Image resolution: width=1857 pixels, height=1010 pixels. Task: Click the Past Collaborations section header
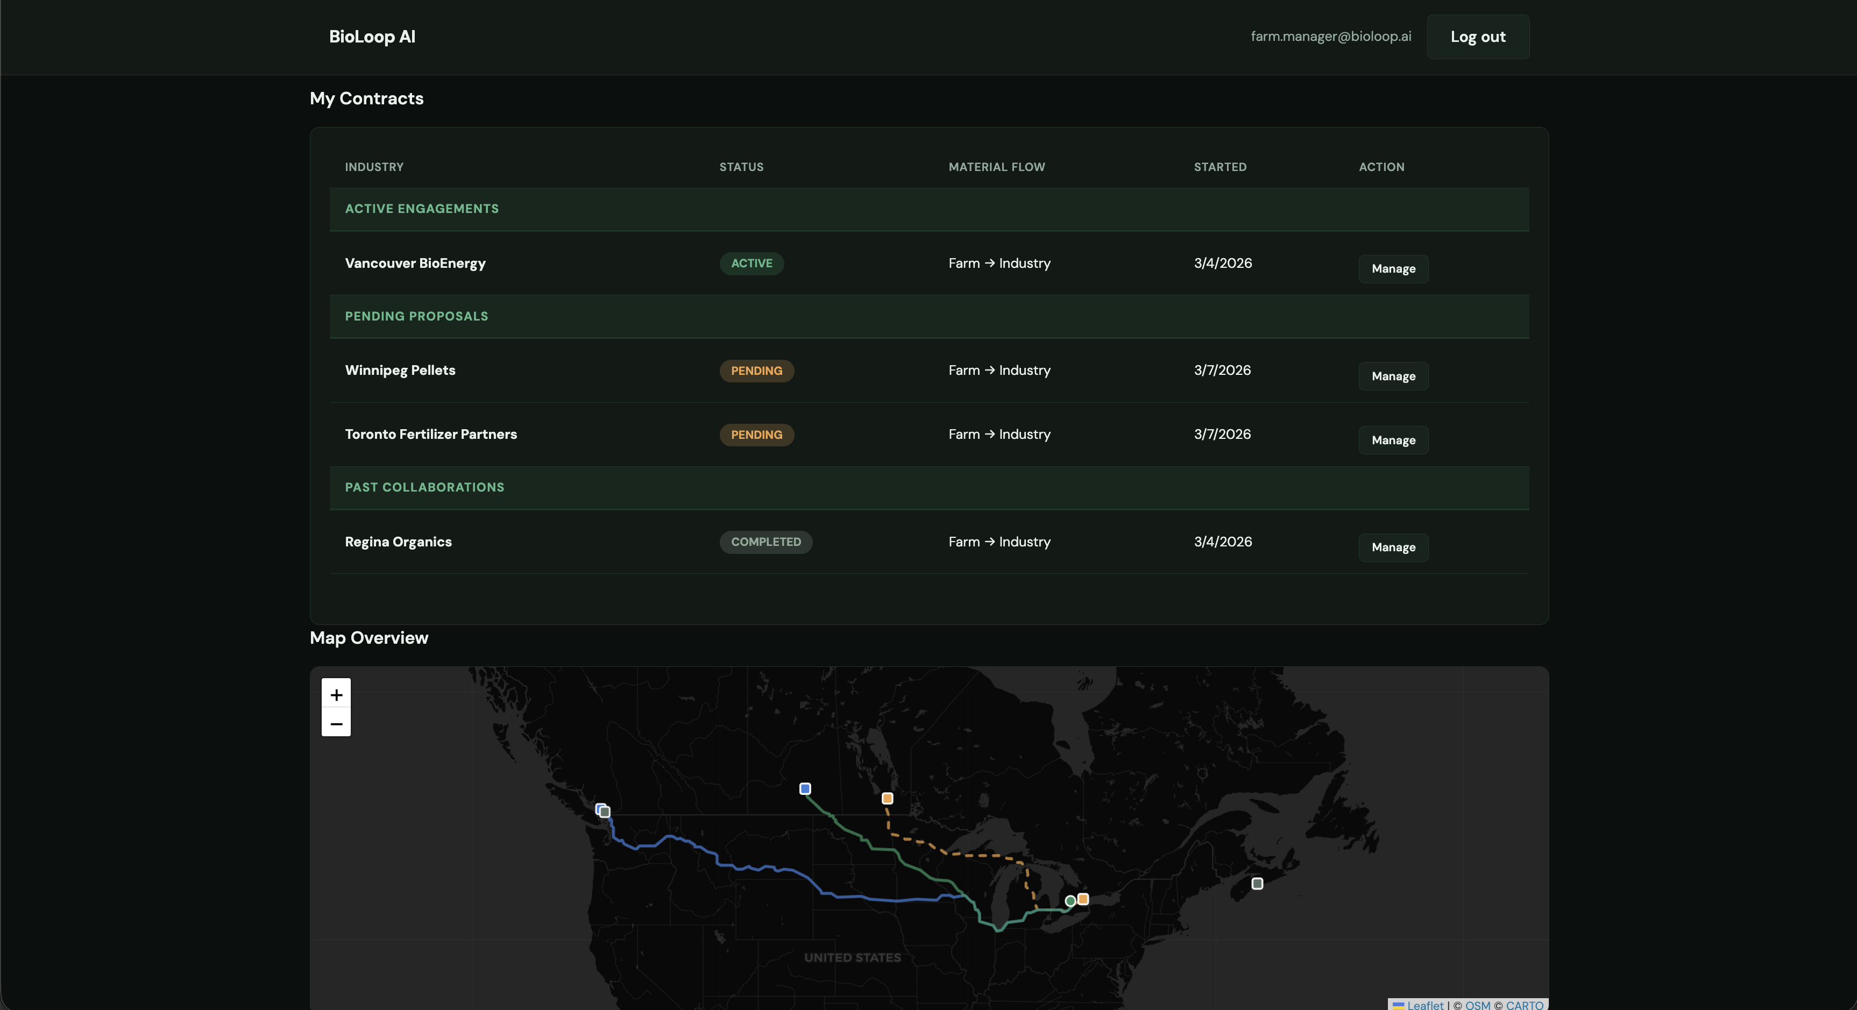[x=424, y=487]
